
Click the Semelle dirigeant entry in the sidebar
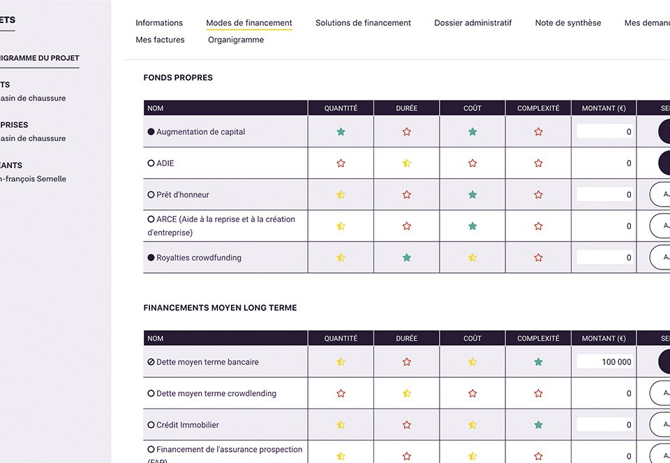click(33, 179)
